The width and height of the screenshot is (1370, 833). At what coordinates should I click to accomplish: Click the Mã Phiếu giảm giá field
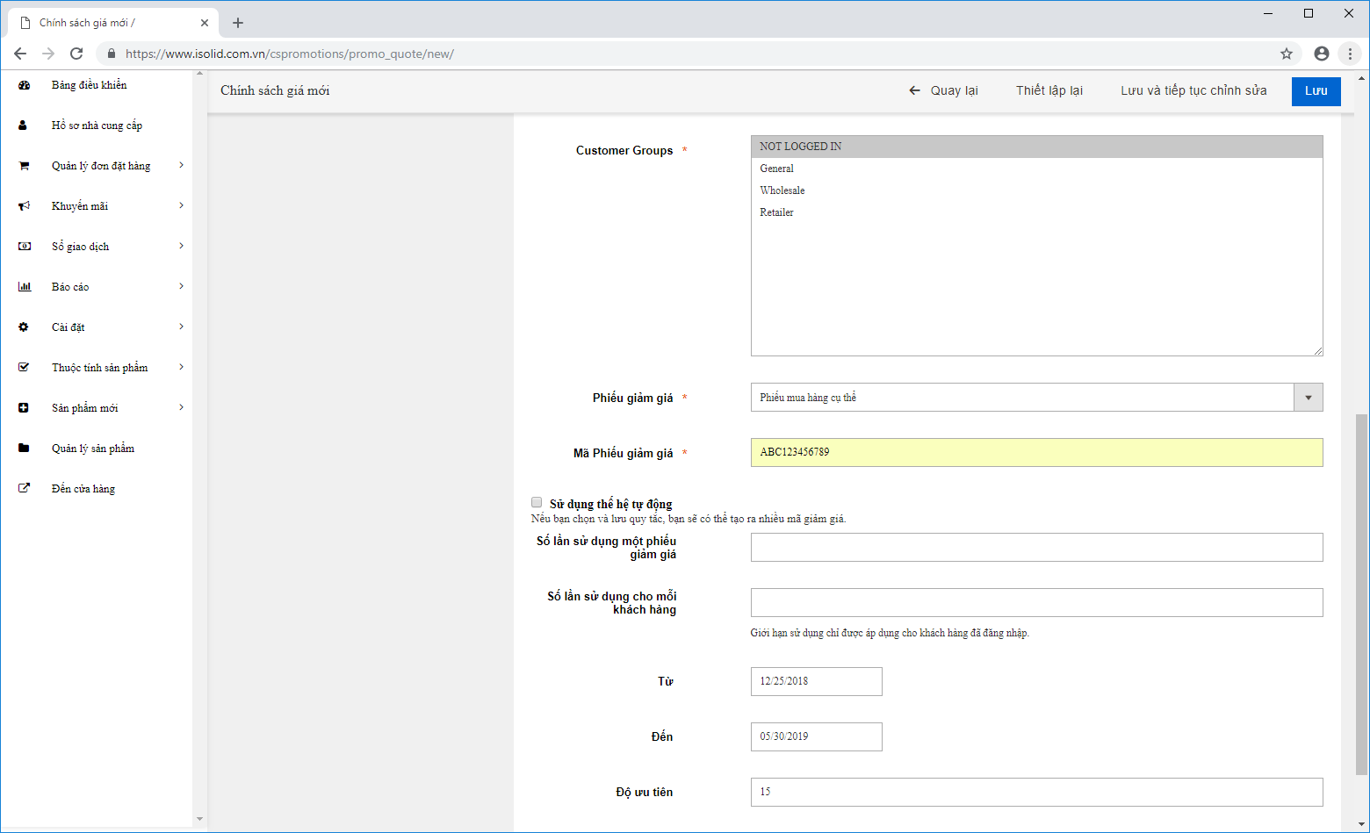(x=1036, y=452)
